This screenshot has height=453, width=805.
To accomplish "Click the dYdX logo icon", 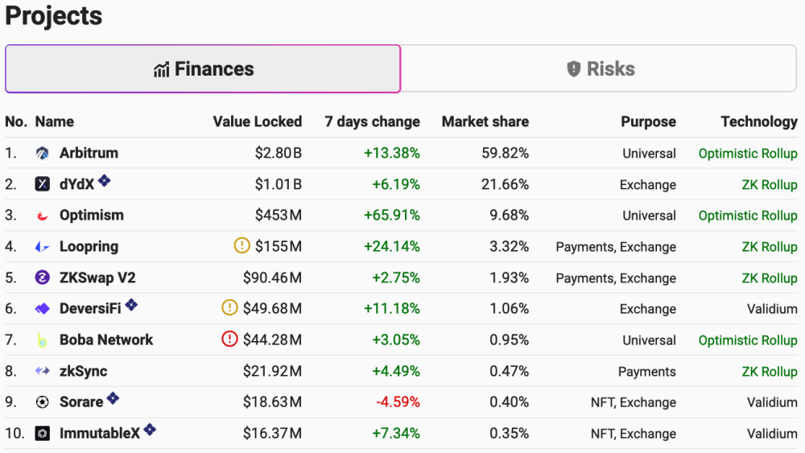I will click(x=42, y=183).
